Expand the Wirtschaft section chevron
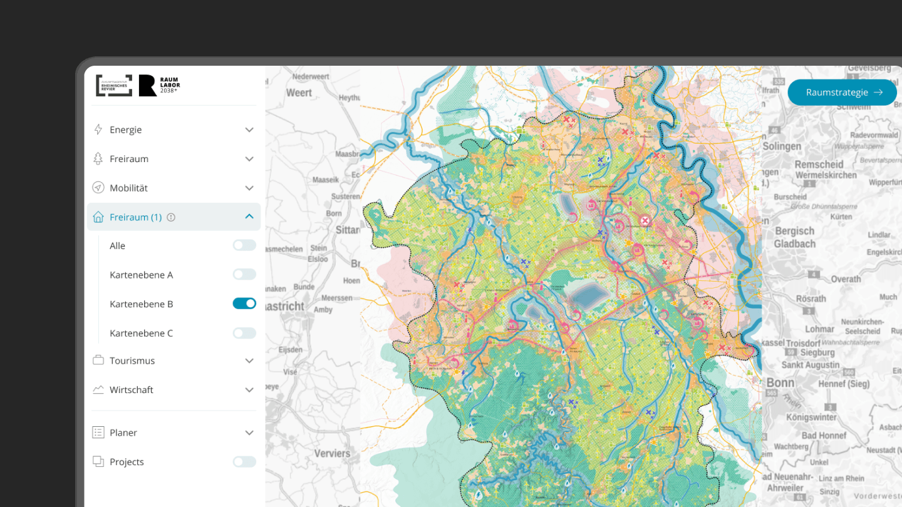 (249, 390)
